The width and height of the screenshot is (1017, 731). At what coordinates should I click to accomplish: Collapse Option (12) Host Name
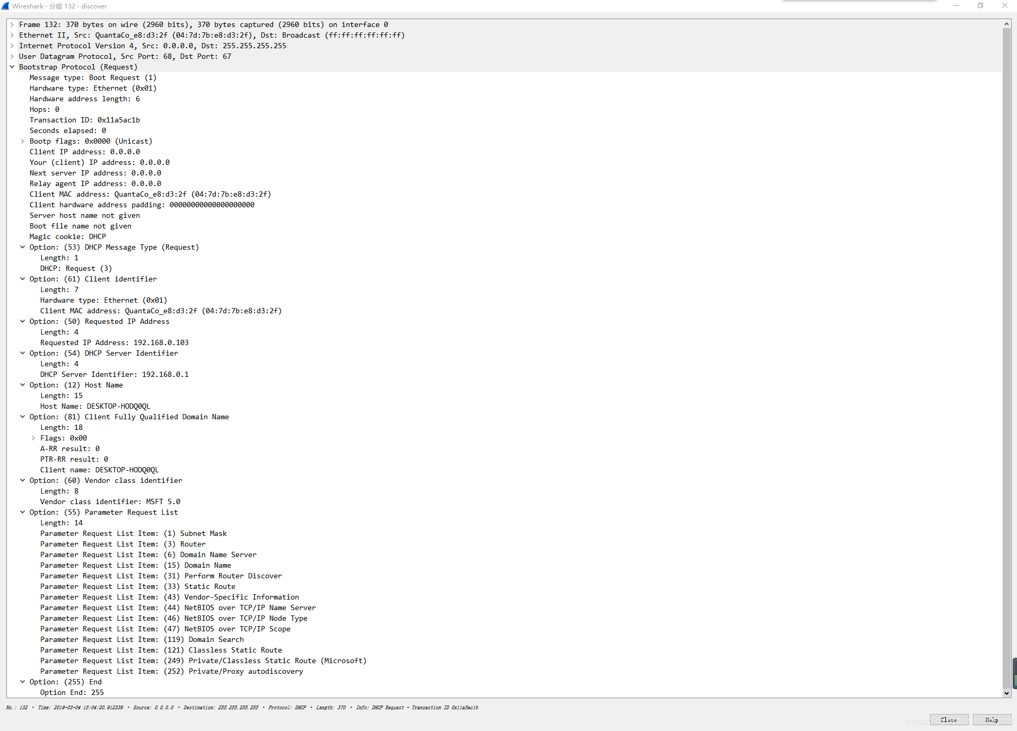23,385
